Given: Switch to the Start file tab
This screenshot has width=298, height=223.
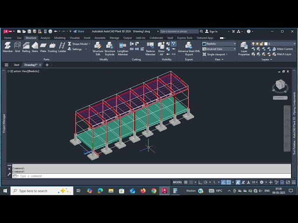Looking at the screenshot, I should click(x=17, y=65).
